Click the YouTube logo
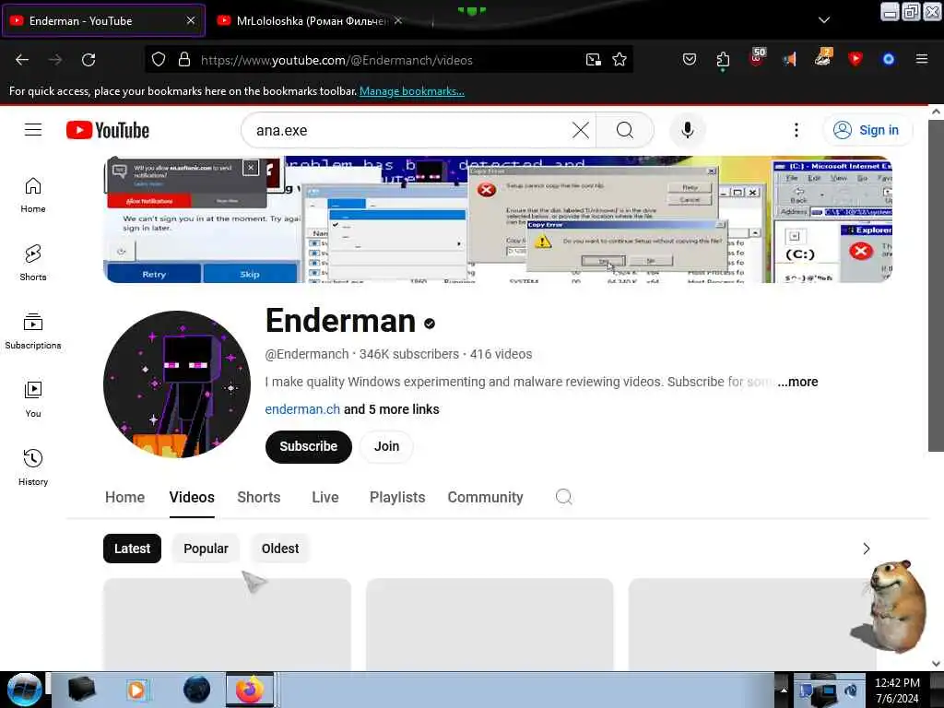Screen dimensions: 944x708 pyautogui.click(x=108, y=130)
